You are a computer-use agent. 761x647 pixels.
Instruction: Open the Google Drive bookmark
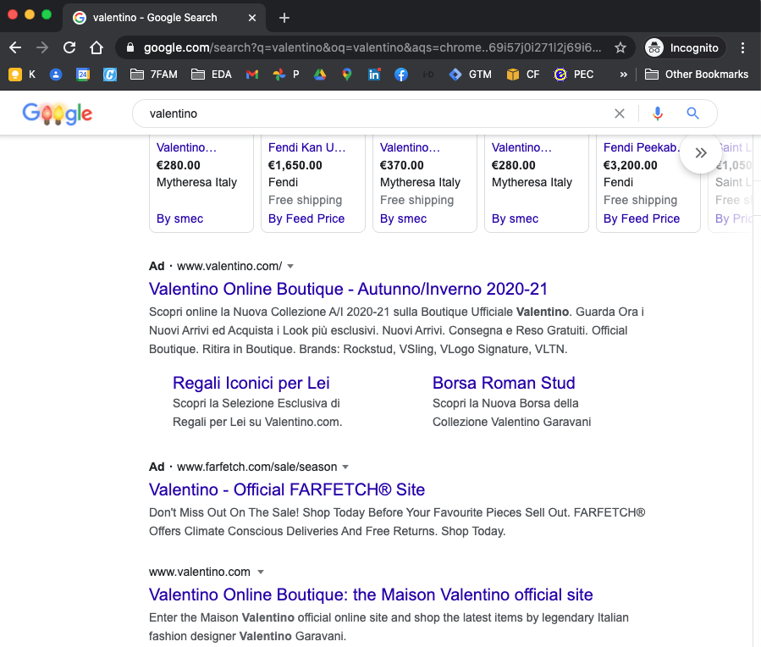point(320,75)
